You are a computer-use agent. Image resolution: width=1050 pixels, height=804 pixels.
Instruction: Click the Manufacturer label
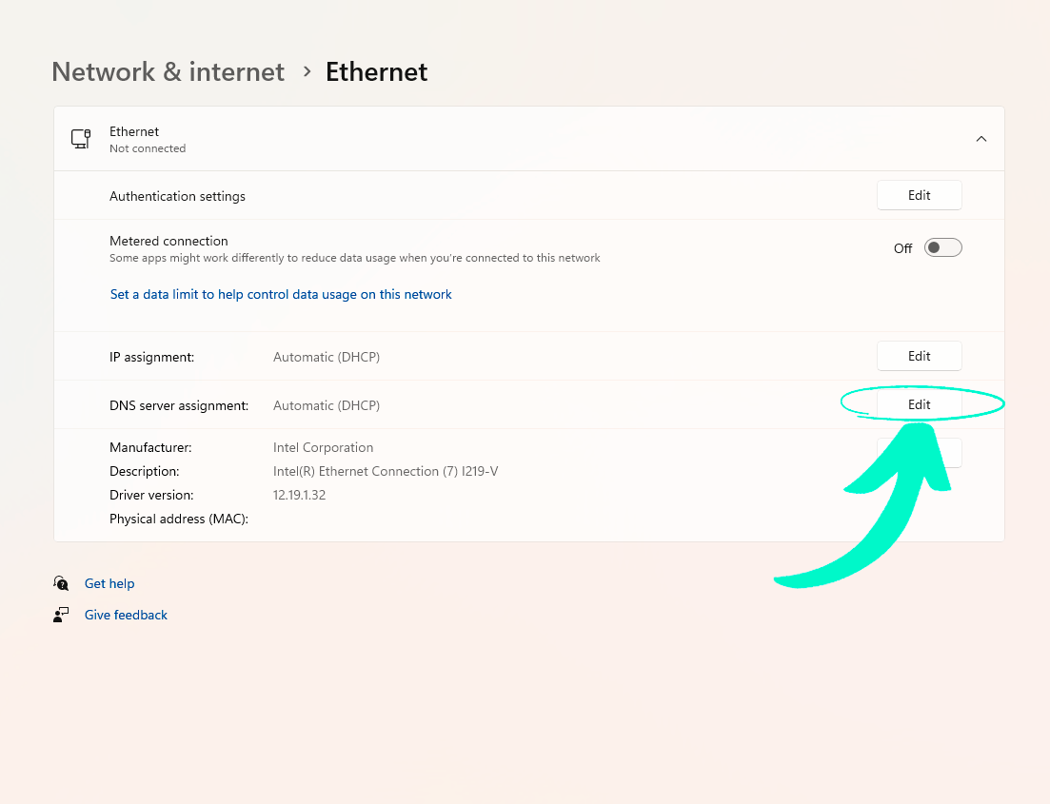coord(150,447)
